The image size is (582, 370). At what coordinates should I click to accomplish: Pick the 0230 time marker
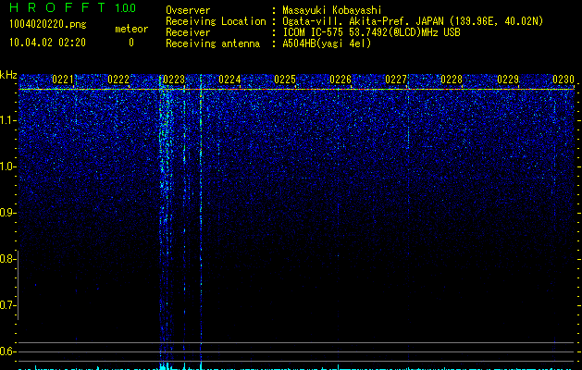click(563, 80)
